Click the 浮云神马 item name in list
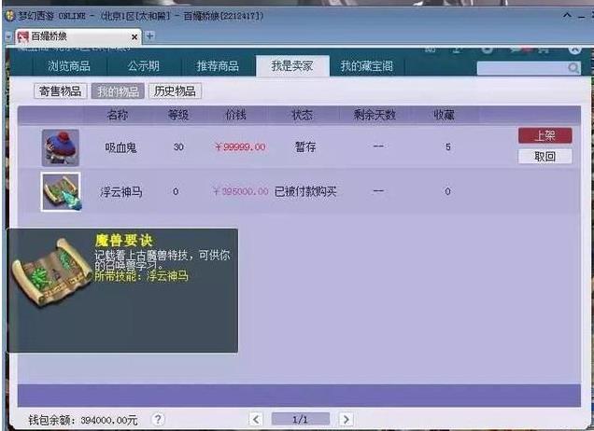594x431 pixels. [121, 192]
